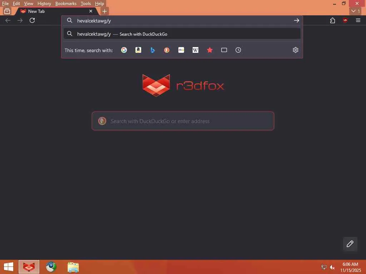This screenshot has height=274, width=366.
Task: Search this time with DuckDuckGo icon
Action: 167,50
